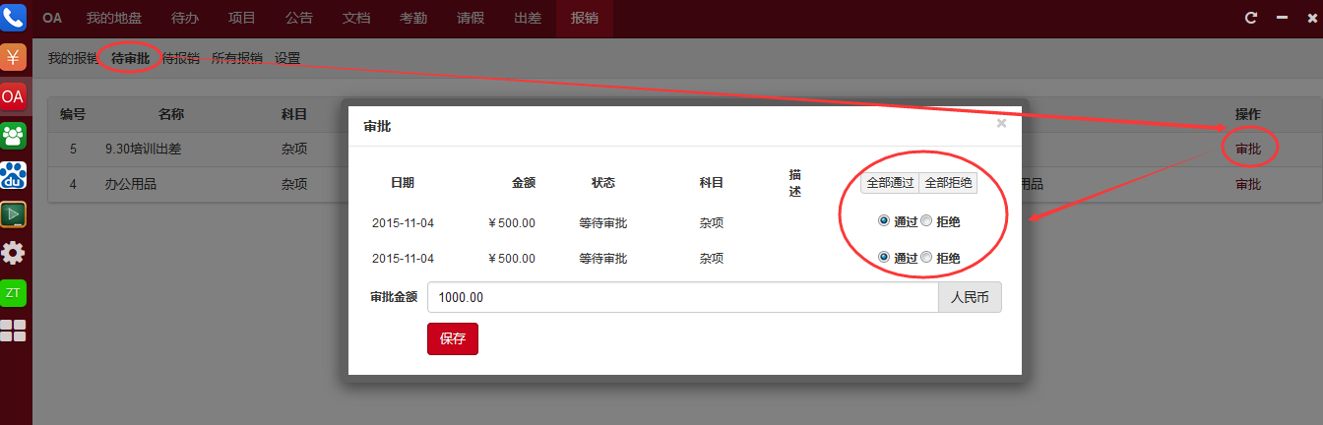
Task: Click the 科目 column header in background table
Action: tap(294, 114)
